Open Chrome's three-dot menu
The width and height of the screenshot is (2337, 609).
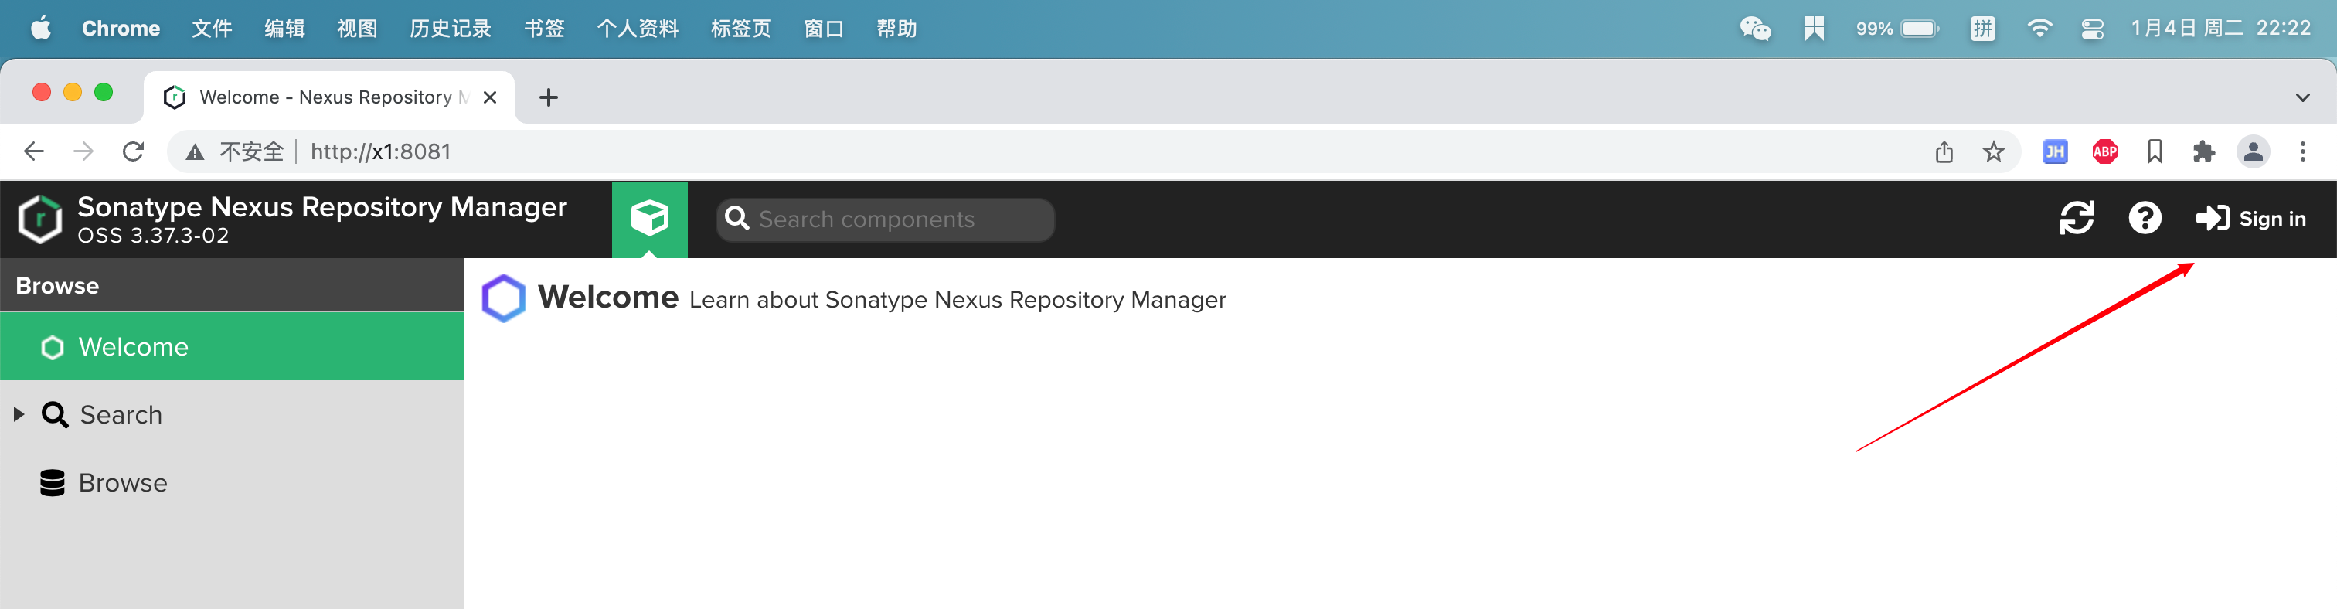2302,151
